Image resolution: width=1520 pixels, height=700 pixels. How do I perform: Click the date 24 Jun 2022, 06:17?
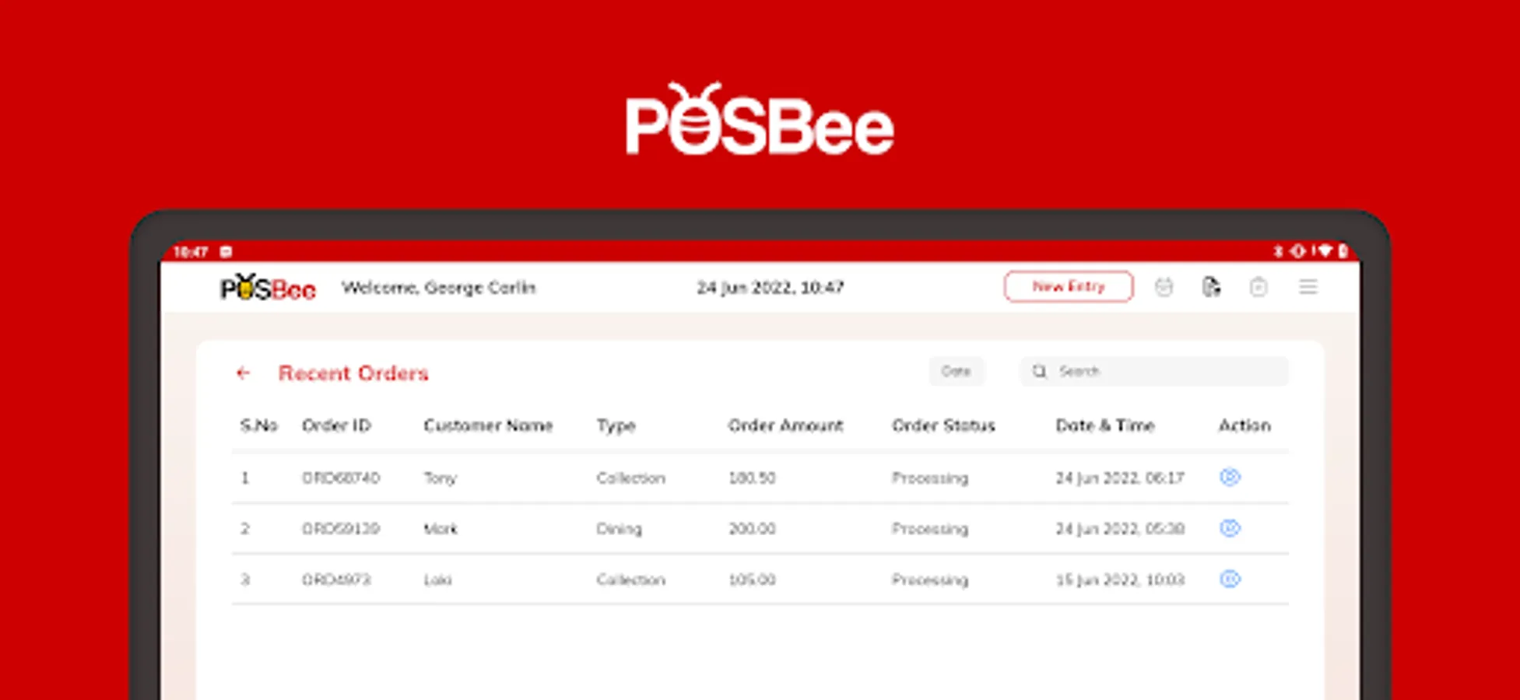(1120, 478)
